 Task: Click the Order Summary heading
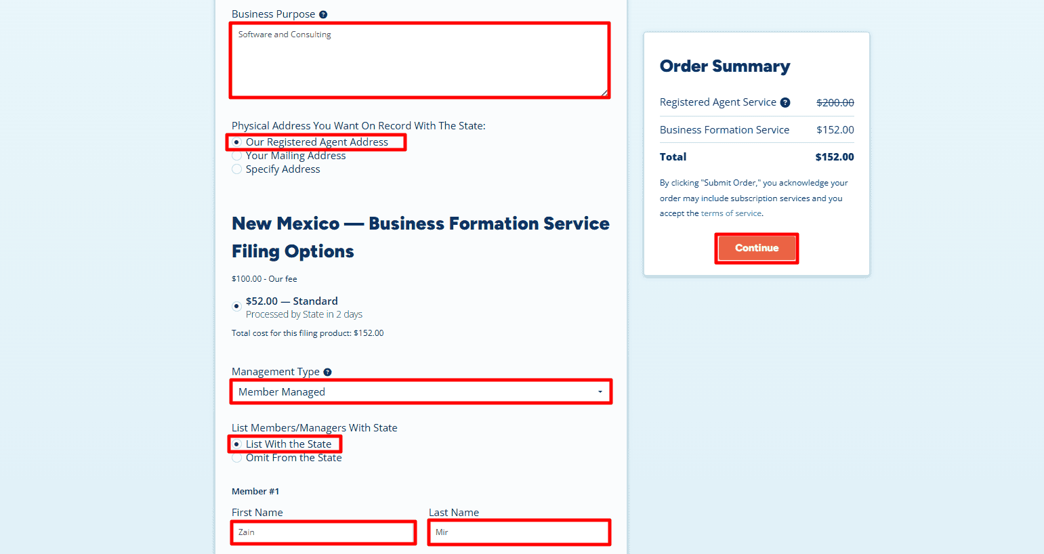[x=725, y=66]
